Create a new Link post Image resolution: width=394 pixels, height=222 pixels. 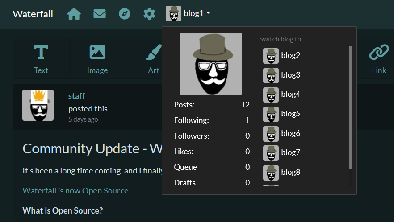pyautogui.click(x=379, y=59)
